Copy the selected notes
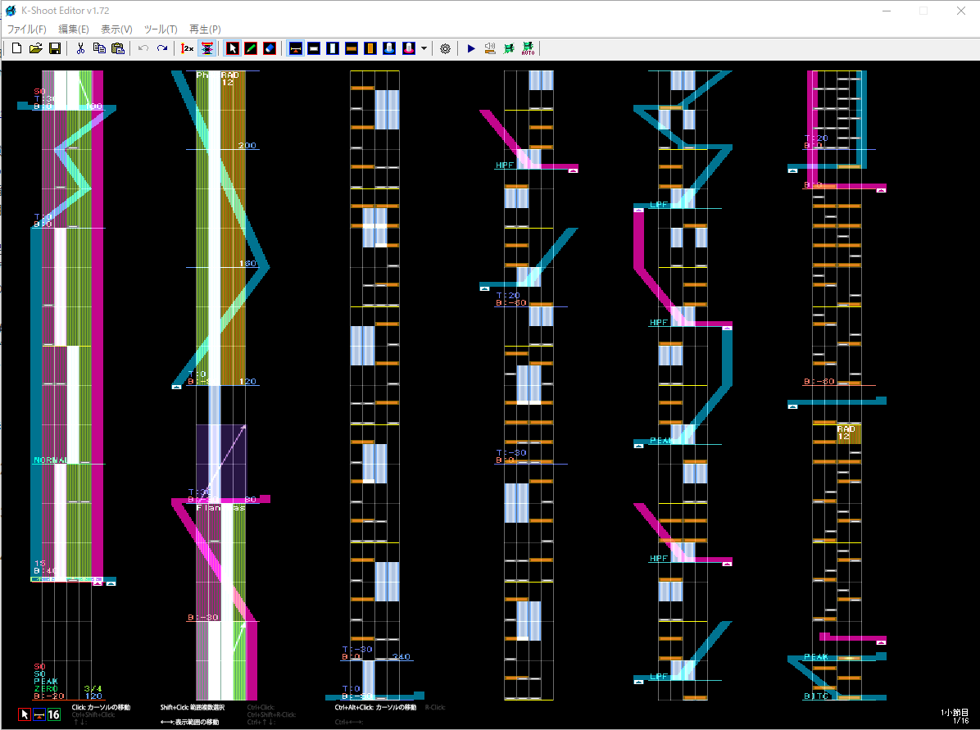 pos(99,48)
